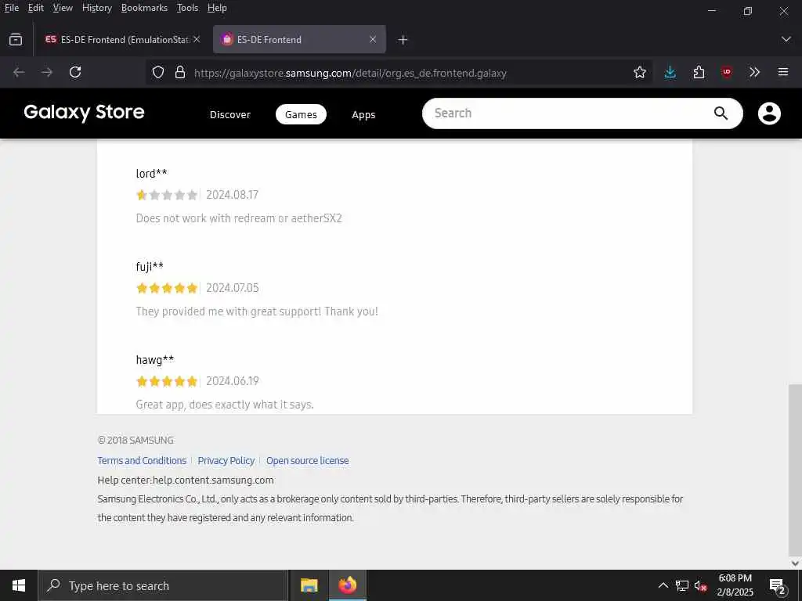Open the Help menu
This screenshot has height=601, width=802.
(x=217, y=8)
